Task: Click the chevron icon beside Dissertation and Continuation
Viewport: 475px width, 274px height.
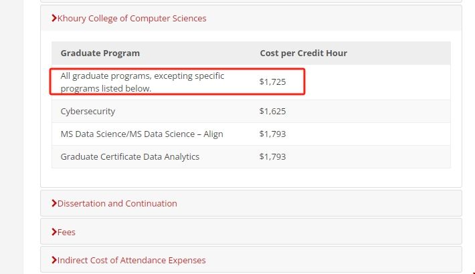Action: (x=54, y=203)
